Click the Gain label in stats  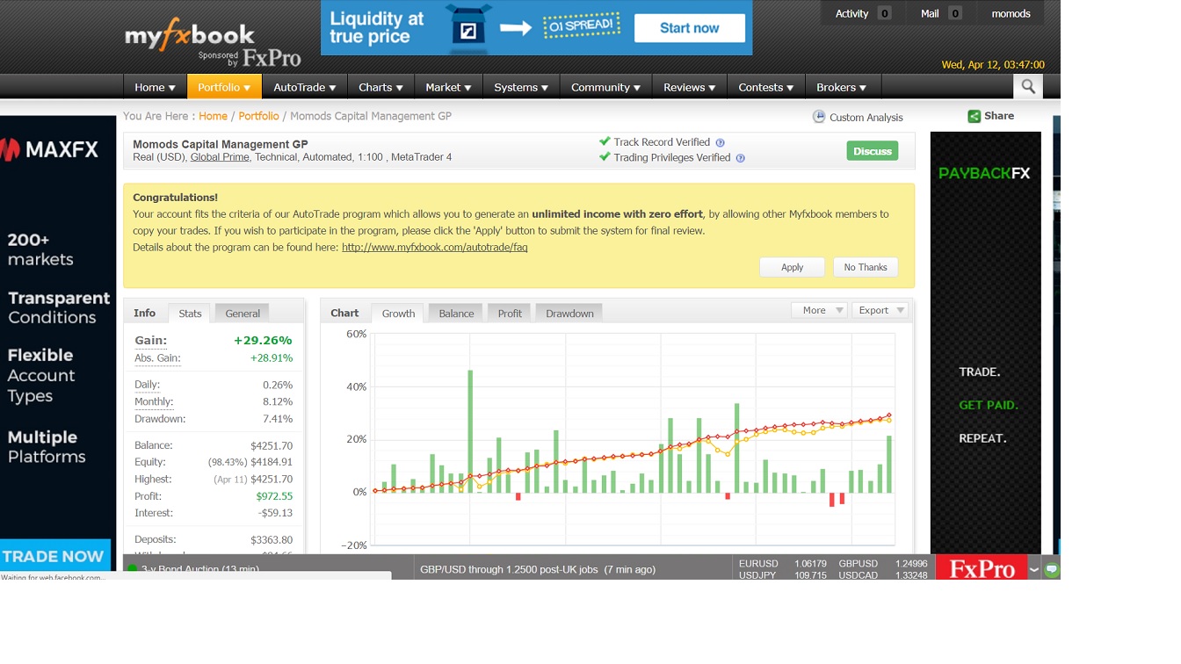coord(150,341)
